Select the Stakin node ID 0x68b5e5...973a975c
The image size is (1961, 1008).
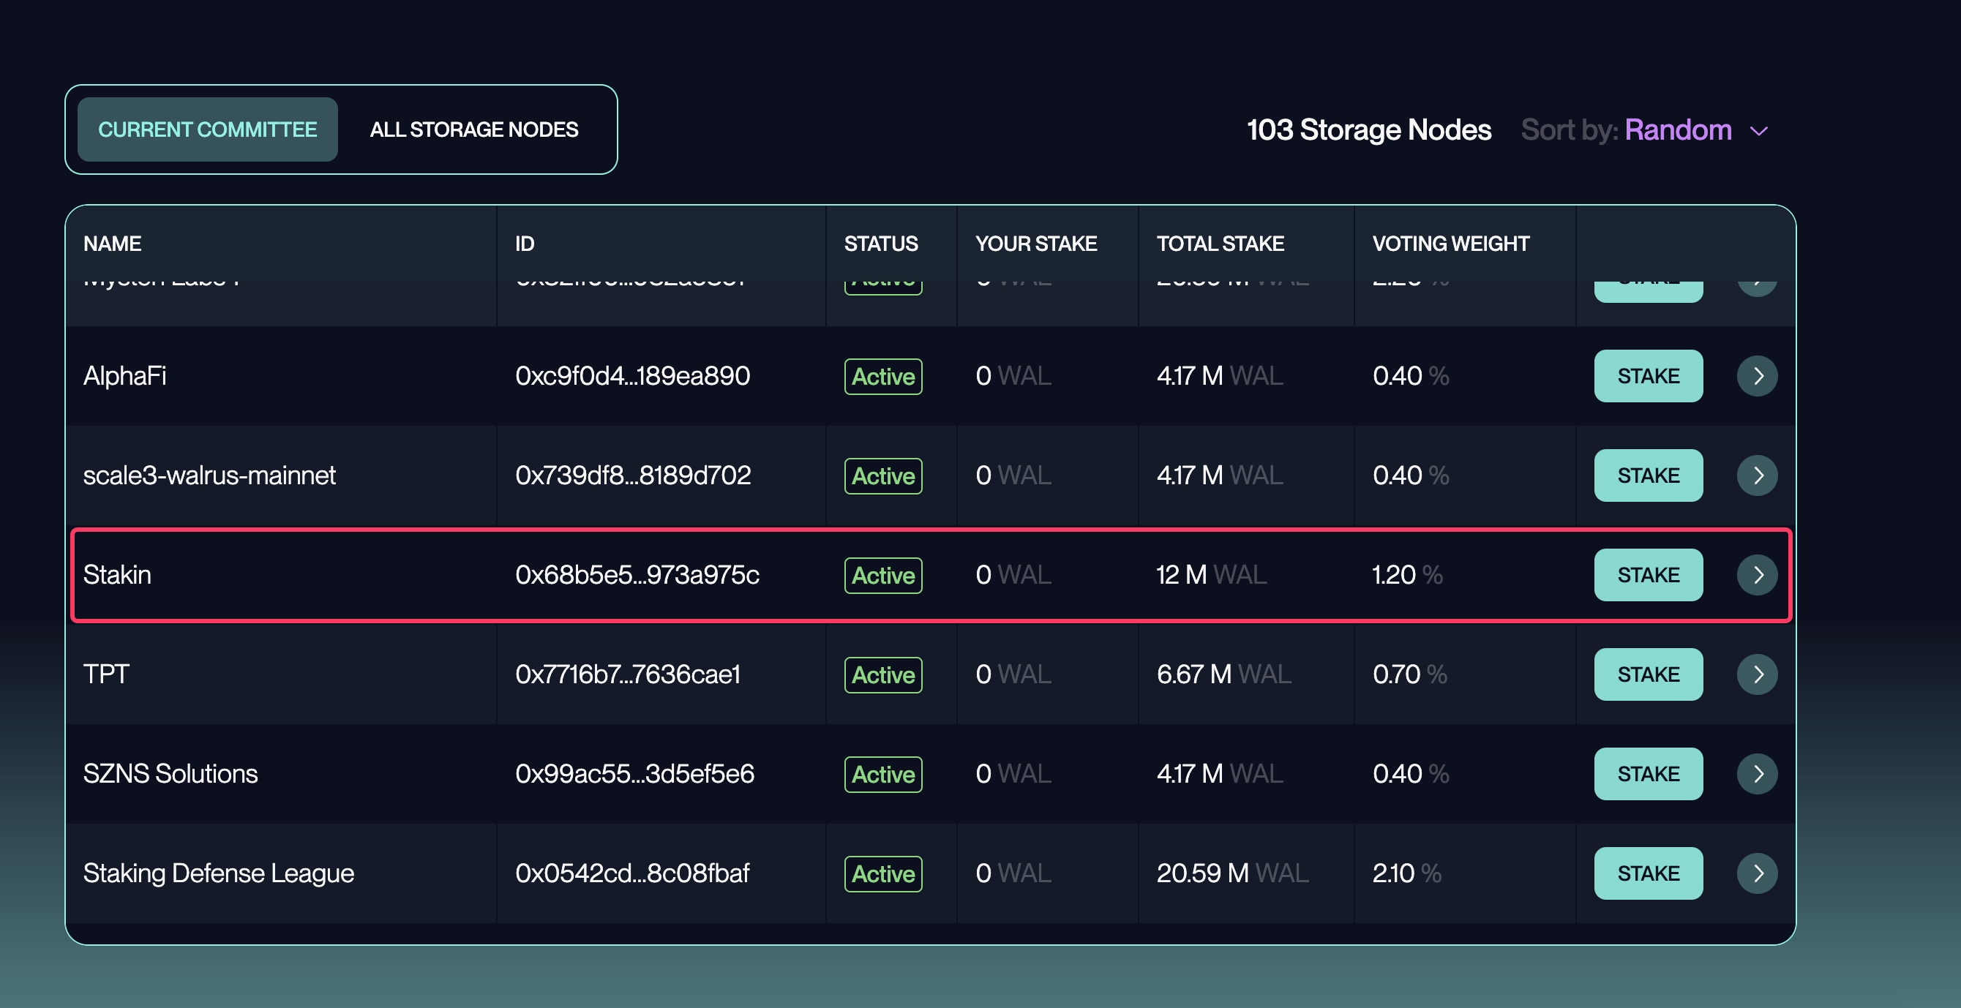click(638, 575)
